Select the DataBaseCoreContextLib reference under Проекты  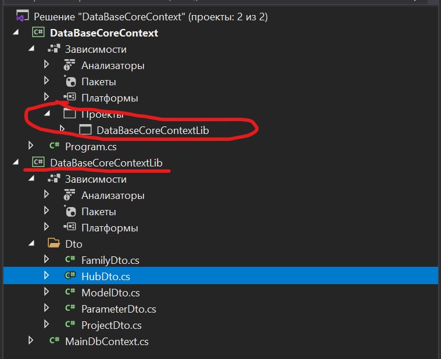click(153, 130)
